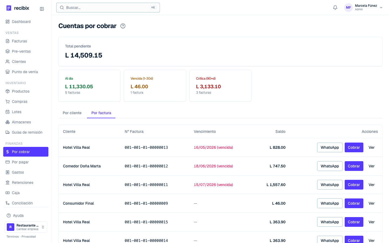The image size is (389, 243).
Task: Click Ver for invoice 00000011
Action: 372,185
